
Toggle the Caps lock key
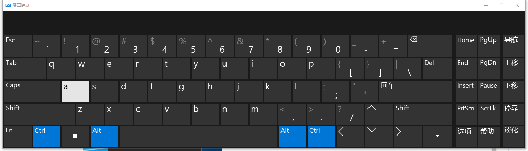click(32, 91)
